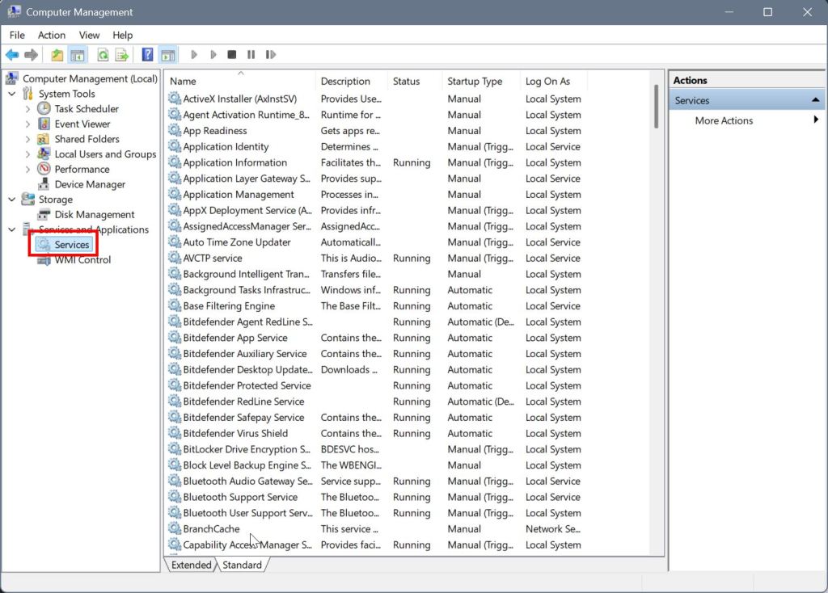Select the Bitdefender Virus Shield service
This screenshot has width=828, height=593.
pyautogui.click(x=235, y=433)
